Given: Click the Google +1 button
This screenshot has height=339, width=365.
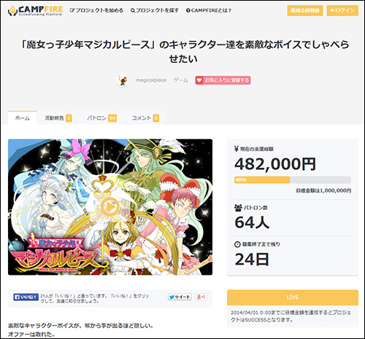Looking at the screenshot, I should pos(201,297).
